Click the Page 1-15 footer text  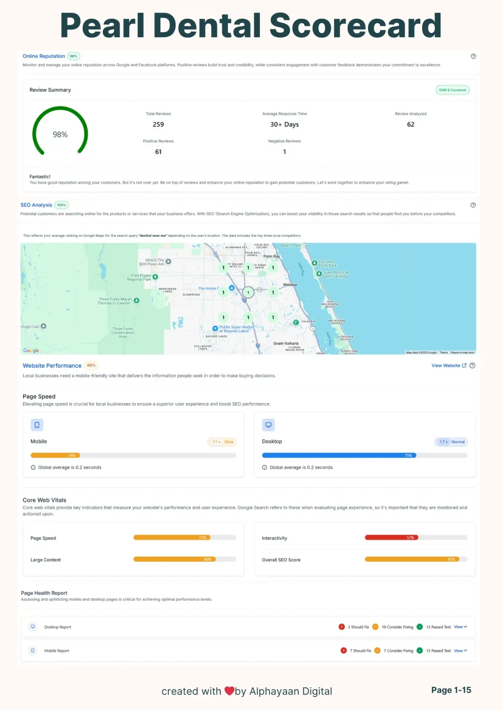click(x=451, y=690)
